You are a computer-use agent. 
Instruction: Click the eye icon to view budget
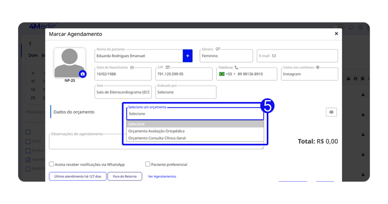point(331,112)
